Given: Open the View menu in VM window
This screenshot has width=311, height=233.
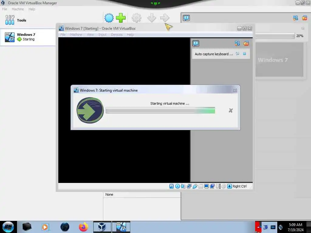Looking at the screenshot, I should click(90, 35).
